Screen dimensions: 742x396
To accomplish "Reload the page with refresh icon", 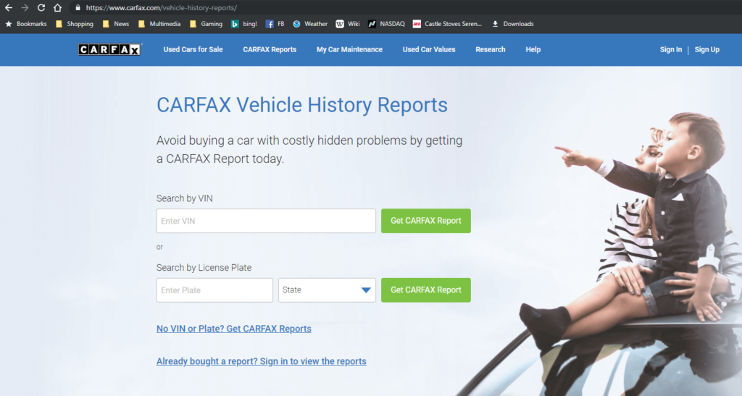I will (x=41, y=8).
